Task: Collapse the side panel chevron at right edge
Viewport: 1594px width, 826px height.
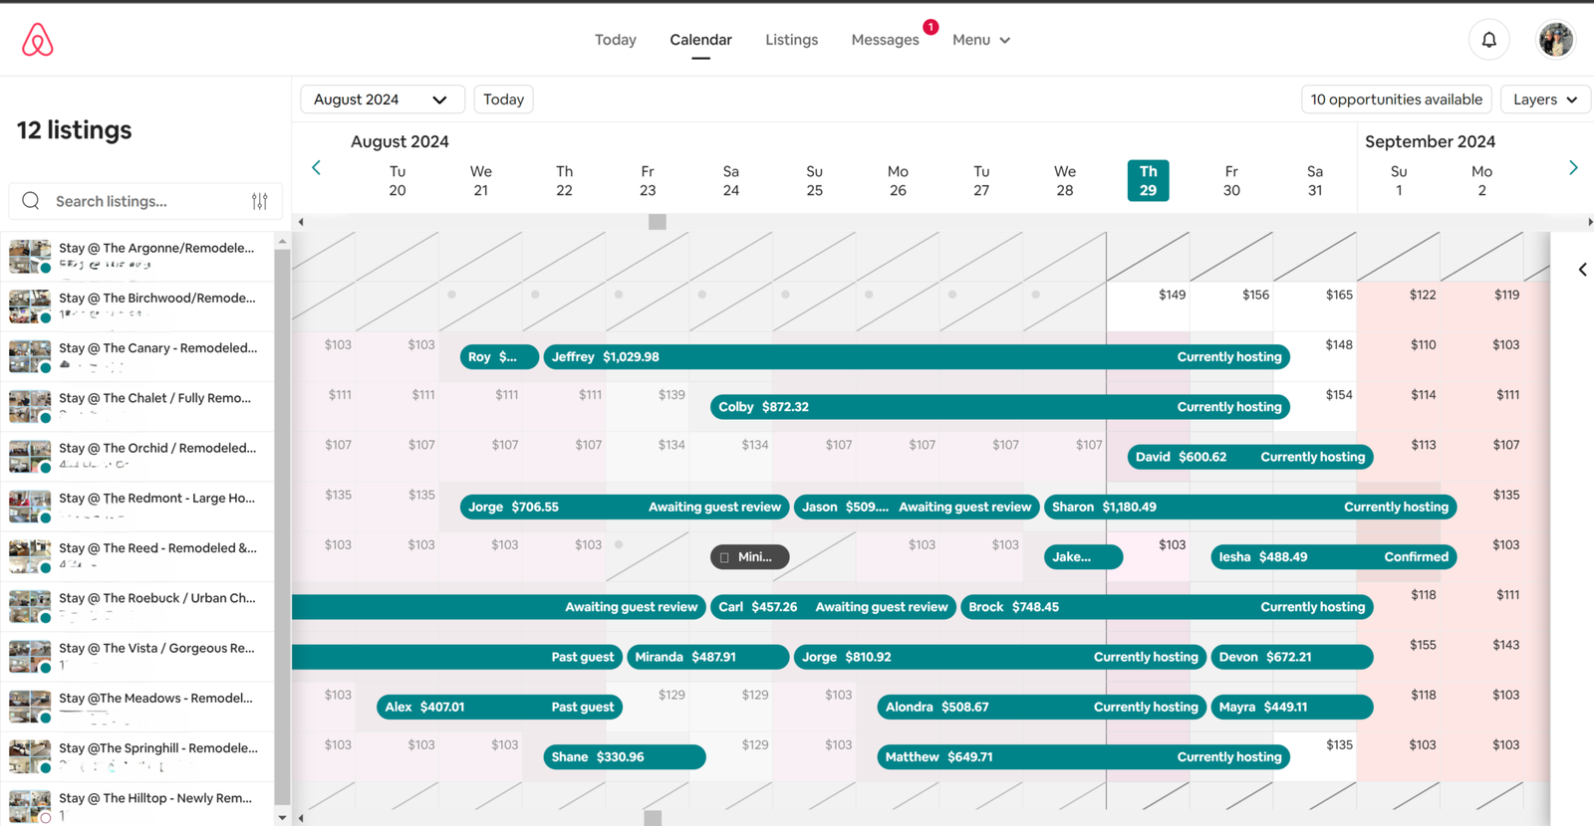Action: point(1582,270)
